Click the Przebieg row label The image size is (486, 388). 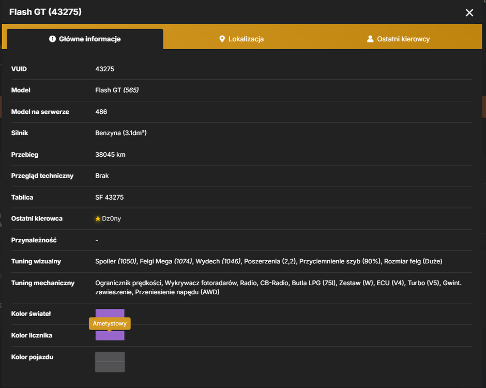[x=25, y=155]
